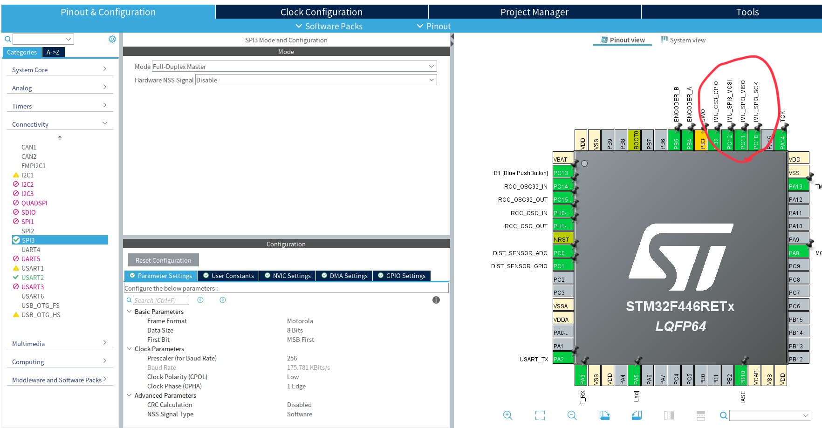Select SPI2 in the connectivity list
The image size is (822, 428).
tap(27, 231)
